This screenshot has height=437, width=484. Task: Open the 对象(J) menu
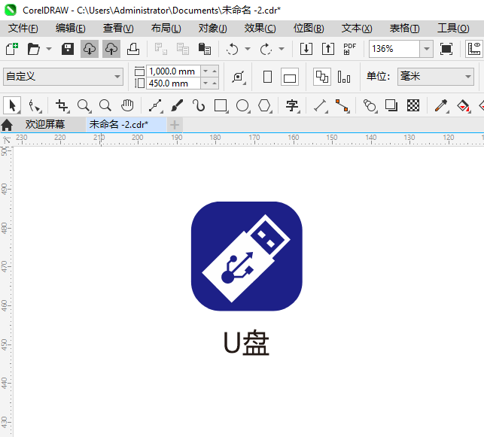coord(213,29)
